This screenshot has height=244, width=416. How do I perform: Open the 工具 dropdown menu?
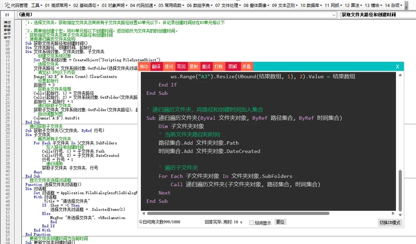(x=36, y=5)
